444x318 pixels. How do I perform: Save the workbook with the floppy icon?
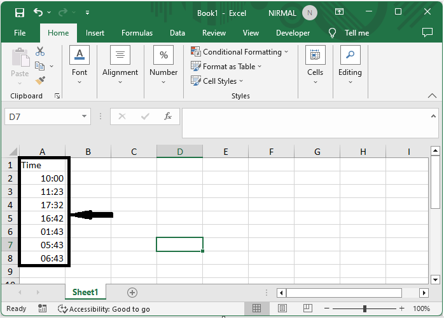point(20,13)
